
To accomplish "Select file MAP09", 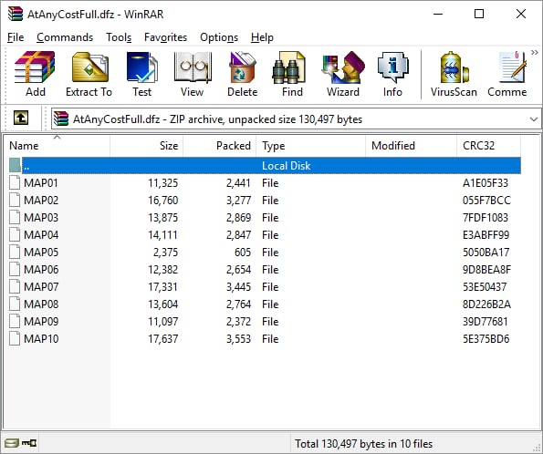I will tap(41, 321).
